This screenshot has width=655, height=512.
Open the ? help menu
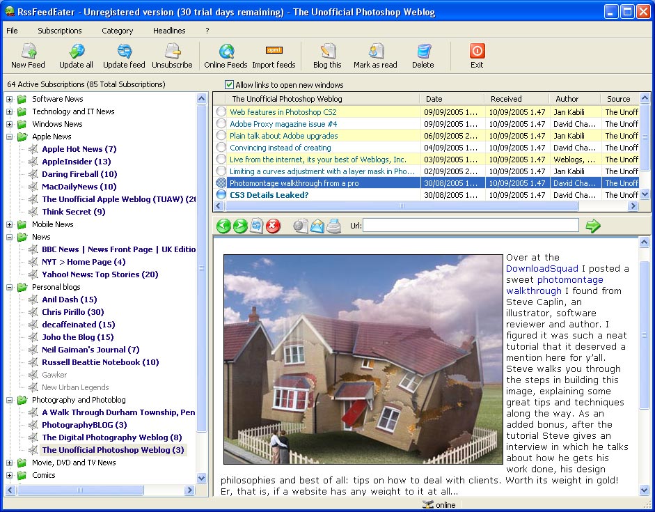pyautogui.click(x=207, y=31)
